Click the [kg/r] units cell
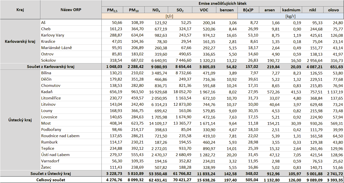 pos(291,16)
